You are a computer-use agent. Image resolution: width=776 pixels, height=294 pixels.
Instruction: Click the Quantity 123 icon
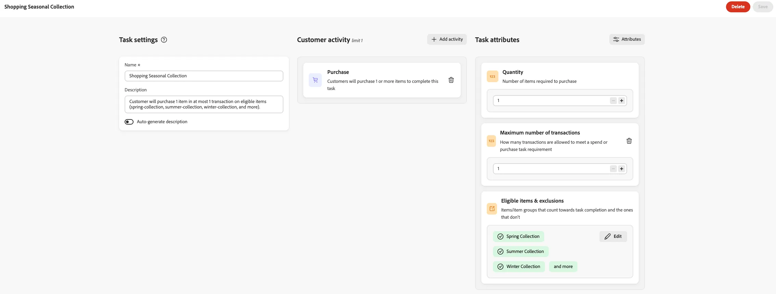[x=492, y=77]
